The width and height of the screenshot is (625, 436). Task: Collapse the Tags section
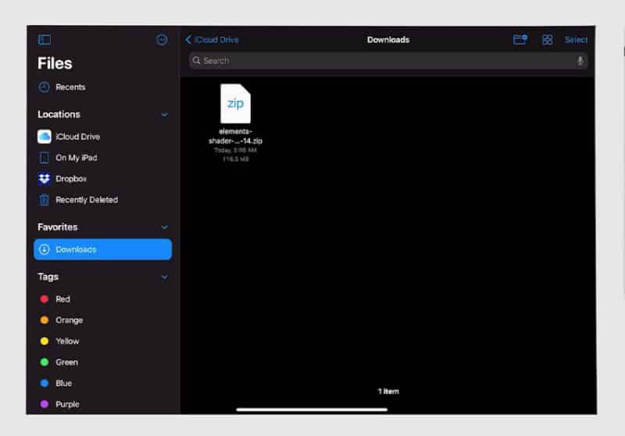coord(164,277)
